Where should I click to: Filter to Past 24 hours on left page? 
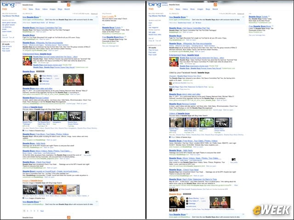coord(7,46)
